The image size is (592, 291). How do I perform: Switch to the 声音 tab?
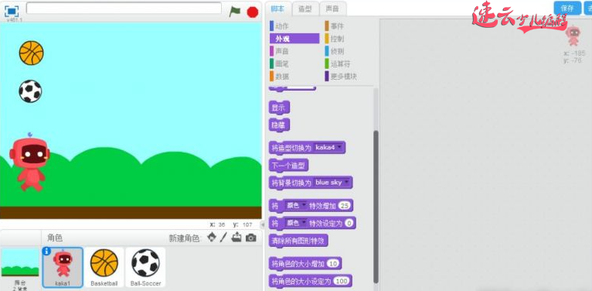[332, 9]
